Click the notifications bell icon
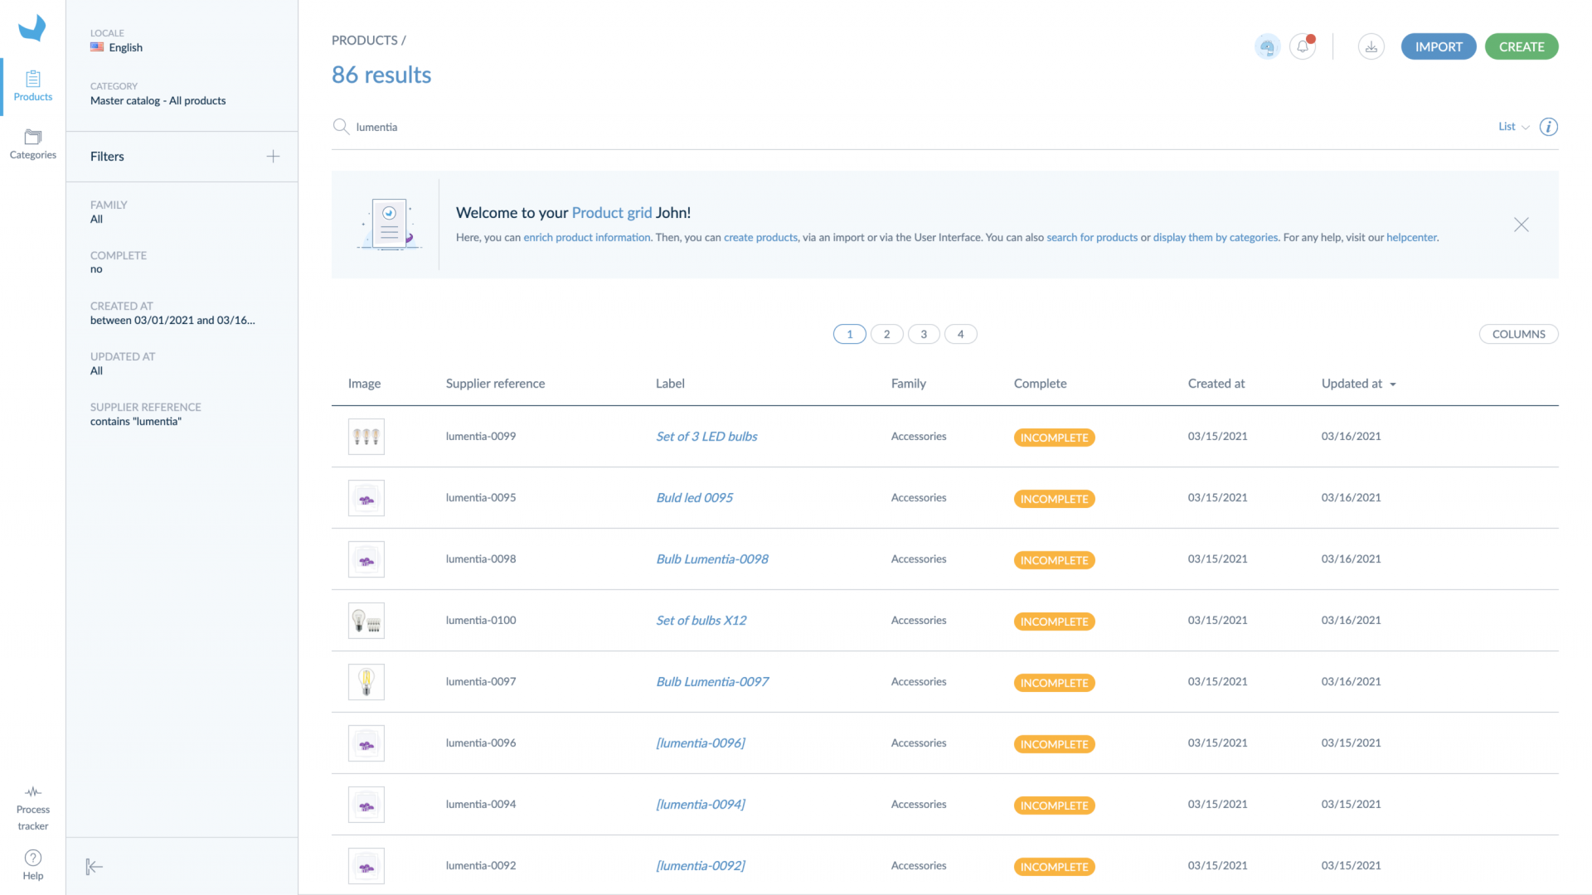 [x=1303, y=47]
